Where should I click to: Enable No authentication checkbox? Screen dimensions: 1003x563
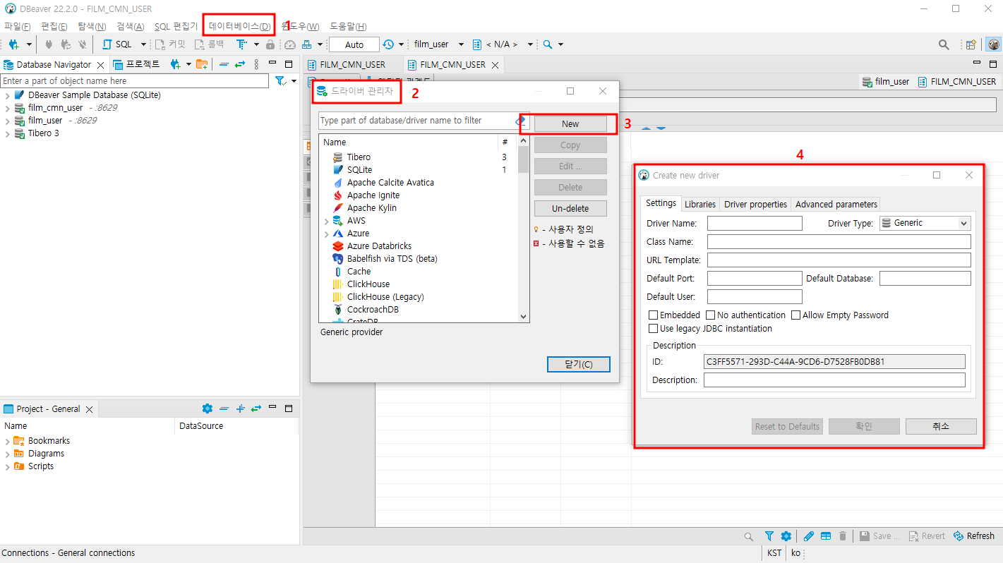coord(711,315)
